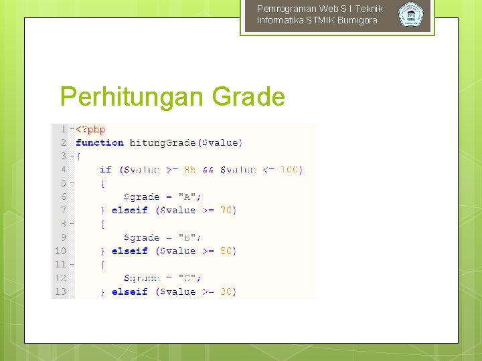The height and width of the screenshot is (361, 482).
Task: Click line number 13 in the gutter
Action: tap(60, 291)
